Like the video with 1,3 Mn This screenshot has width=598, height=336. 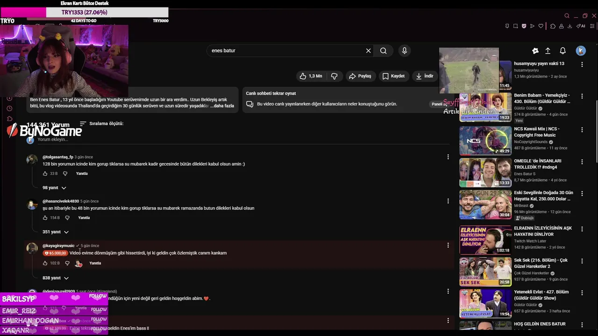click(x=311, y=76)
